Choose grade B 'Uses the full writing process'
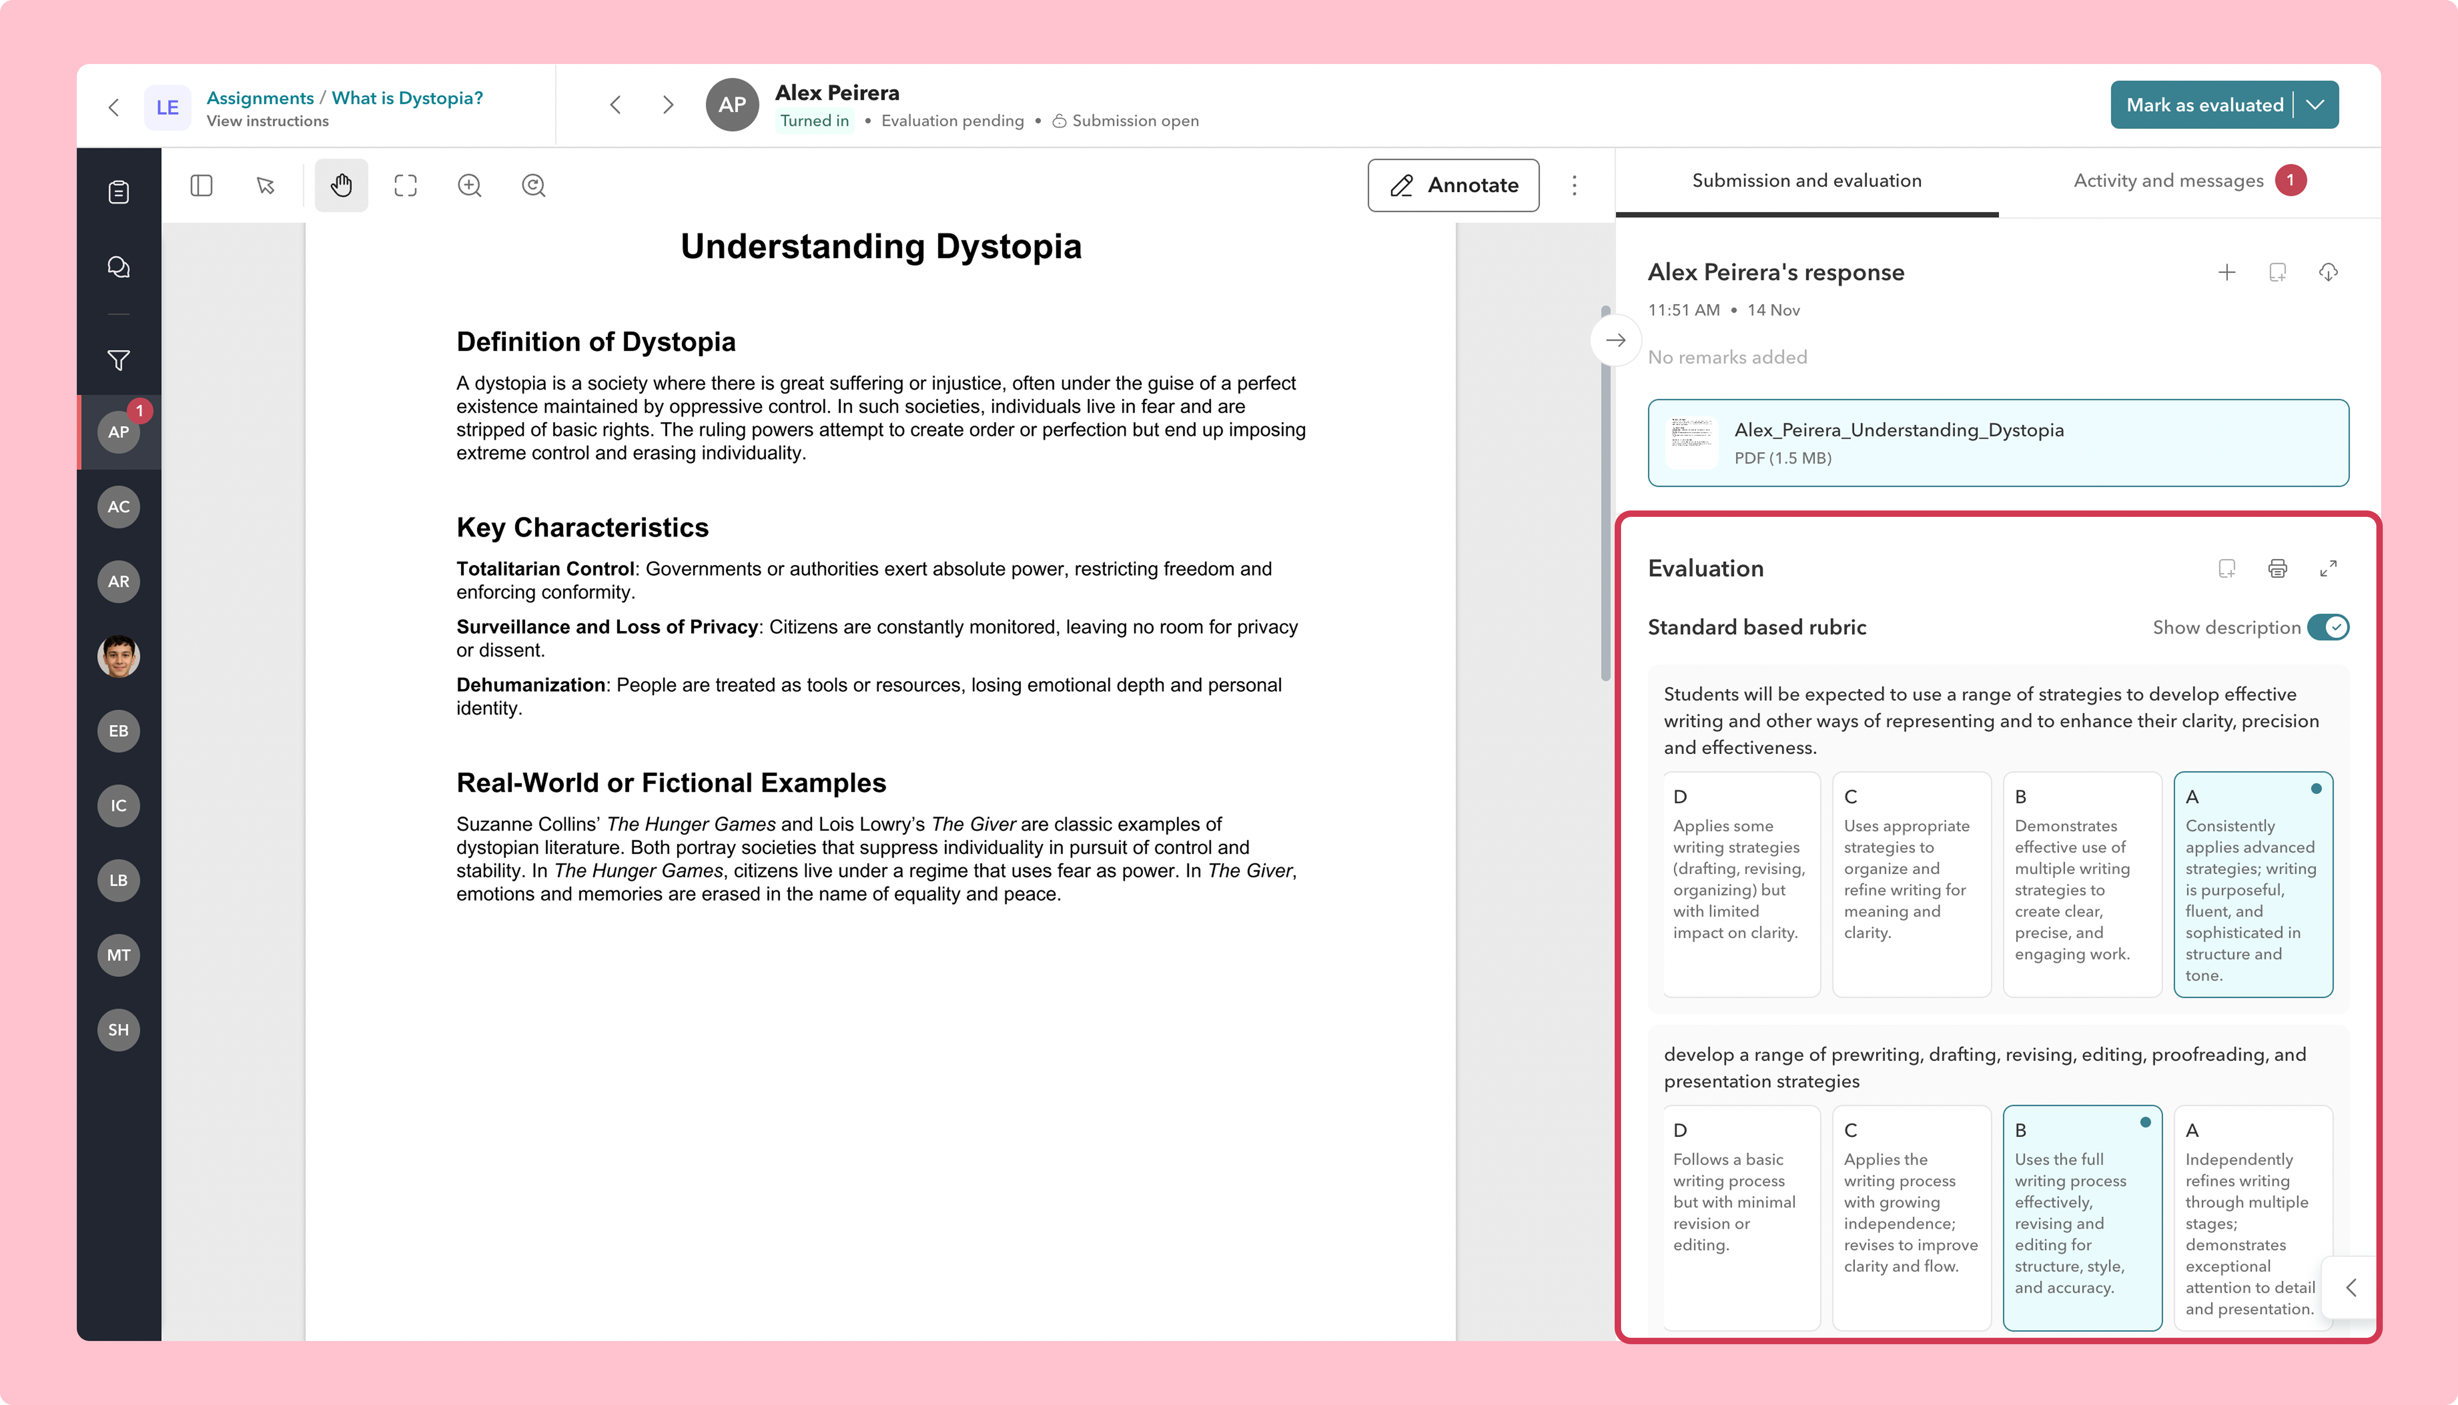This screenshot has width=2458, height=1405. [x=2083, y=1218]
